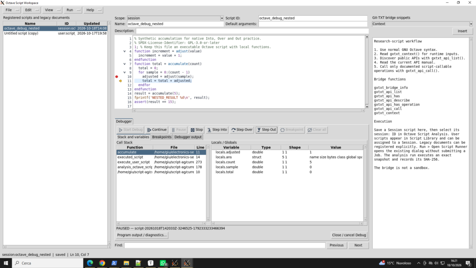Select the locals.count variable row

(x=287, y=162)
